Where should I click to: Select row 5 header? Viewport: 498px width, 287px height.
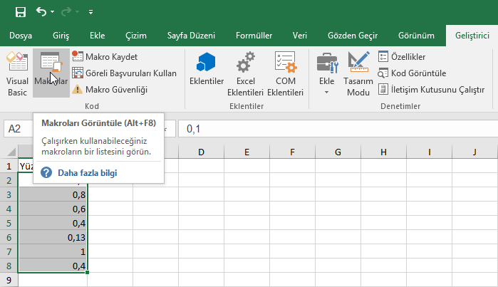tap(9, 223)
